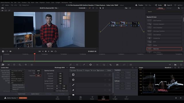Play forward in the viewer

pyautogui.click(x=49, y=51)
